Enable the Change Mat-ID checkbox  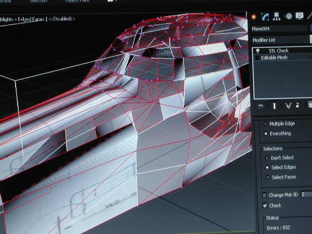point(264,195)
